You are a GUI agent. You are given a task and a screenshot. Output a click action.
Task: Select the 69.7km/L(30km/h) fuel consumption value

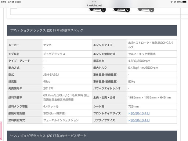click(x=66, y=97)
